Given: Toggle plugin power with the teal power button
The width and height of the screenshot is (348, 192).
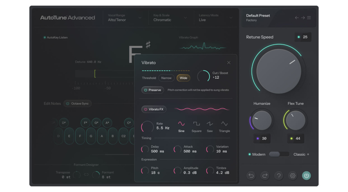Looking at the screenshot, I should (x=307, y=176).
